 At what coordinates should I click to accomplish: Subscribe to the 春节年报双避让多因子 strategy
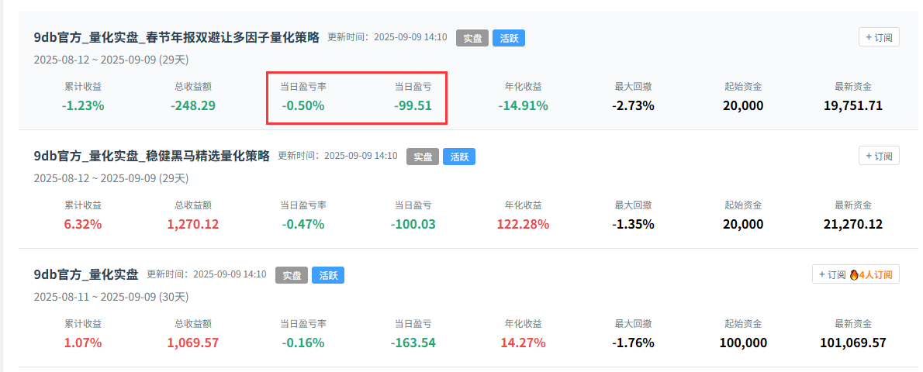[879, 37]
